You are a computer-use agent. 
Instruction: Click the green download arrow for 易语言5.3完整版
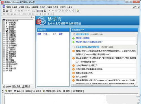point(73,38)
